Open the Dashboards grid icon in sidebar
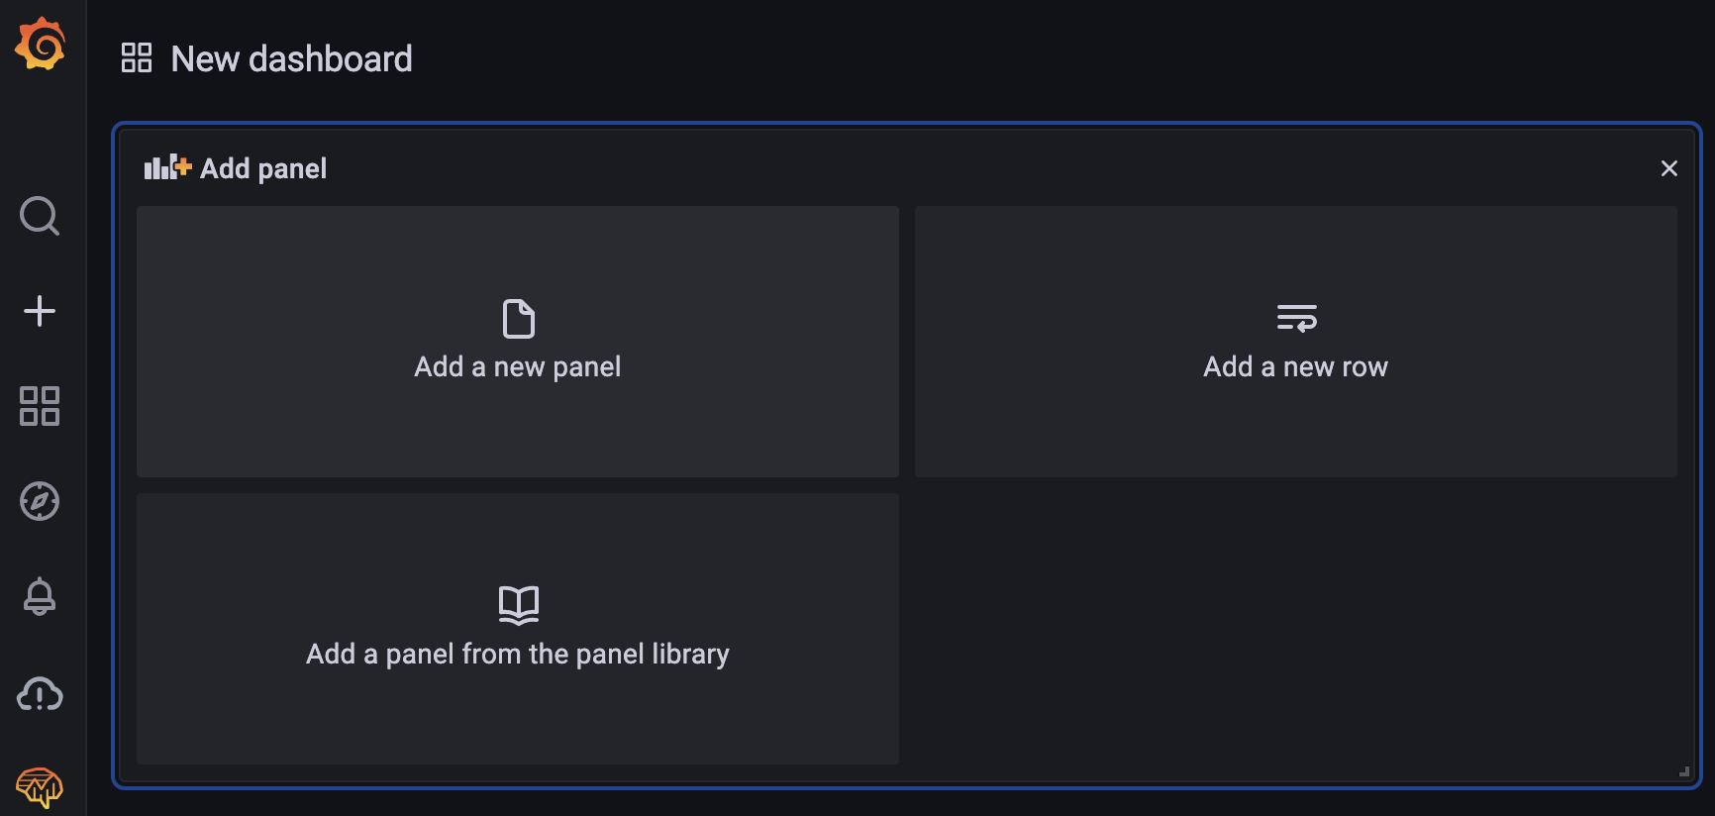Viewport: 1715px width, 816px height. click(40, 406)
